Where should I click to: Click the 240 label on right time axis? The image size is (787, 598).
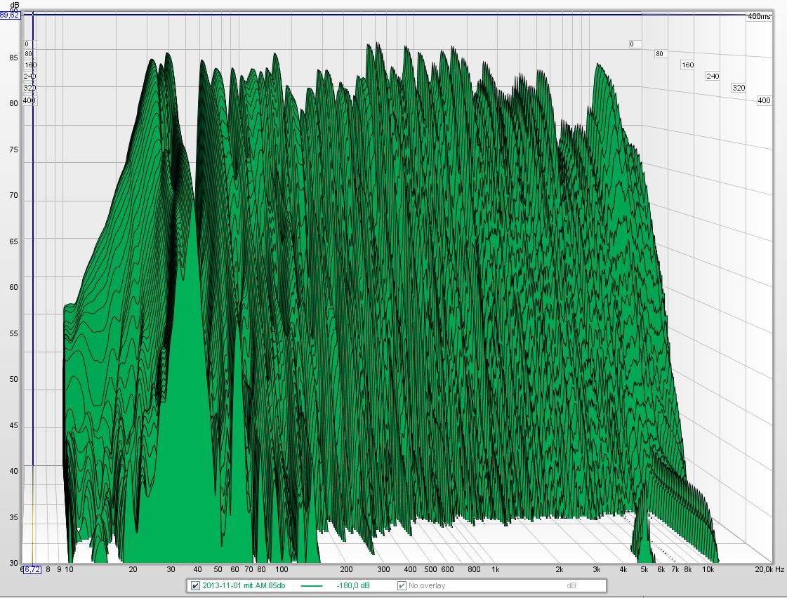713,76
